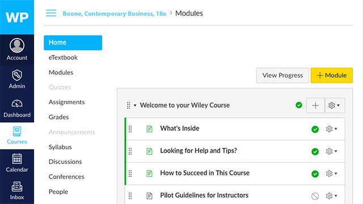Click the View Progress button
The width and height of the screenshot is (363, 204).
pos(282,75)
